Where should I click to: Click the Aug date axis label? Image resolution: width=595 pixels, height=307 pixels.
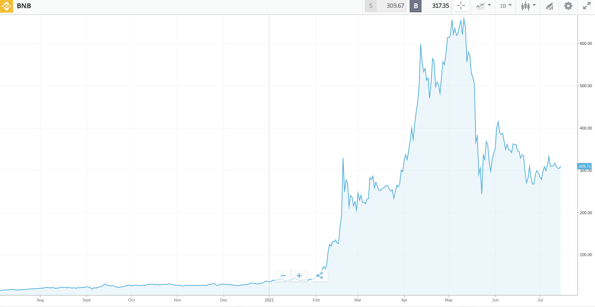(x=40, y=300)
